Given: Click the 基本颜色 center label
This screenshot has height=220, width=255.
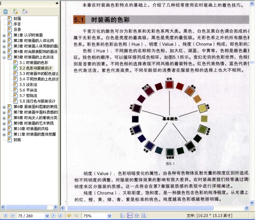Looking at the screenshot, I should (x=170, y=119).
